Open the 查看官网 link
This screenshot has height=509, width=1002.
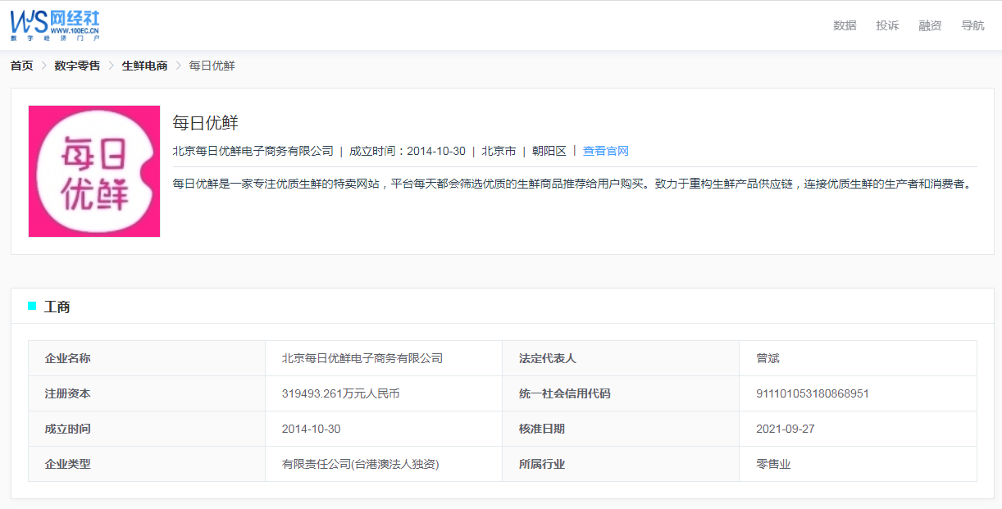(605, 151)
